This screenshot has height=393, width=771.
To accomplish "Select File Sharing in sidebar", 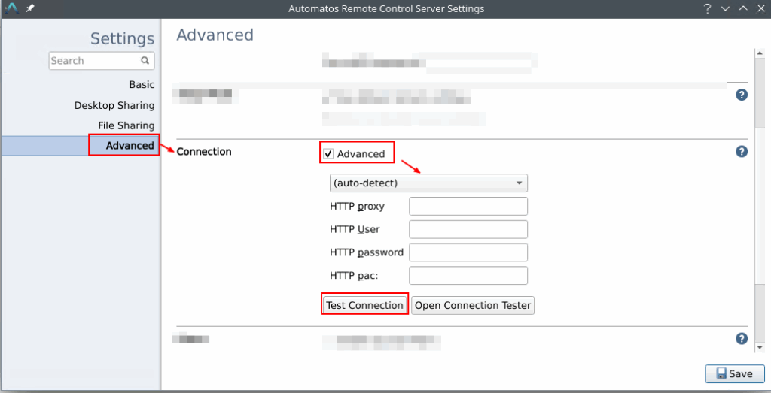I will pyautogui.click(x=126, y=125).
